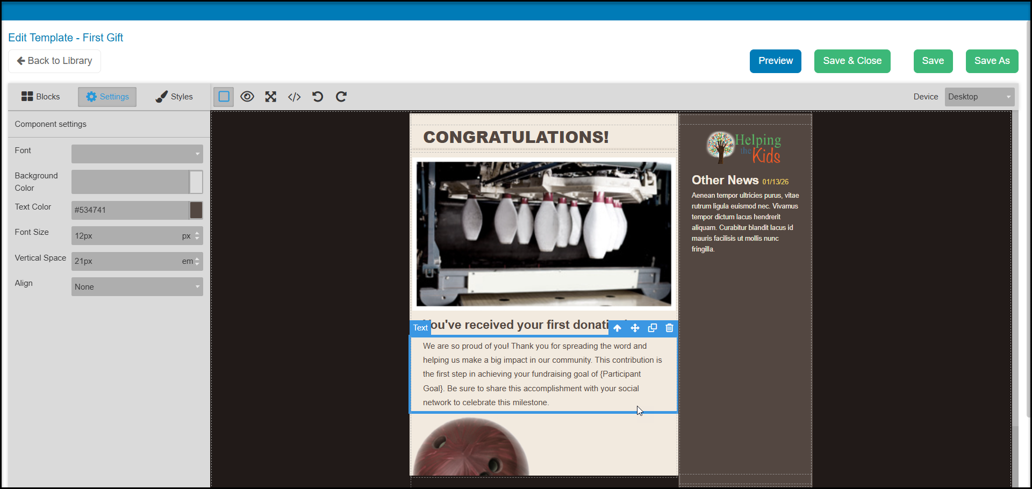The height and width of the screenshot is (489, 1032).
Task: Select the bowling ball image
Action: click(471, 447)
